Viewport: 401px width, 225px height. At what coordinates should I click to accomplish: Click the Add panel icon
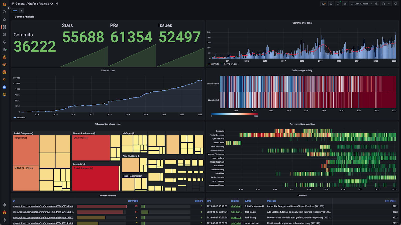(x=324, y=4)
